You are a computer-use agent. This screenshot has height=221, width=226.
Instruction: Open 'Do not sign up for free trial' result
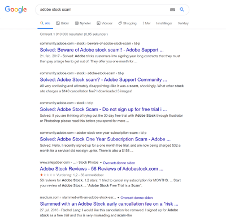pos(103,109)
